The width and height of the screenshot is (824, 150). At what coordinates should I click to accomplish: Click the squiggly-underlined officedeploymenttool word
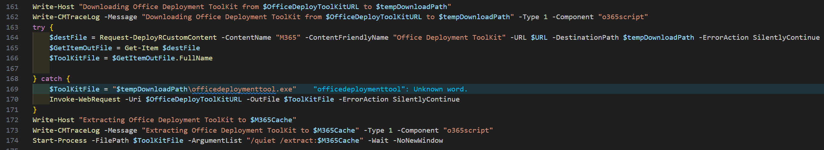tap(234, 89)
